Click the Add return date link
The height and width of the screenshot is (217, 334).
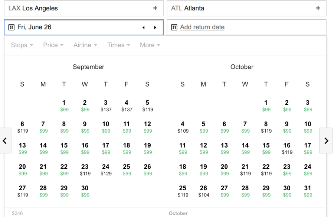point(202,27)
